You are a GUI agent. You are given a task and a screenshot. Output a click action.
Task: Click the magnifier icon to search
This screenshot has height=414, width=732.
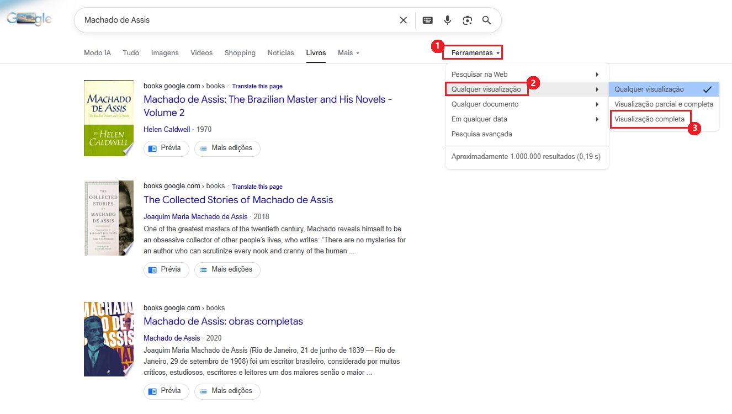(486, 20)
